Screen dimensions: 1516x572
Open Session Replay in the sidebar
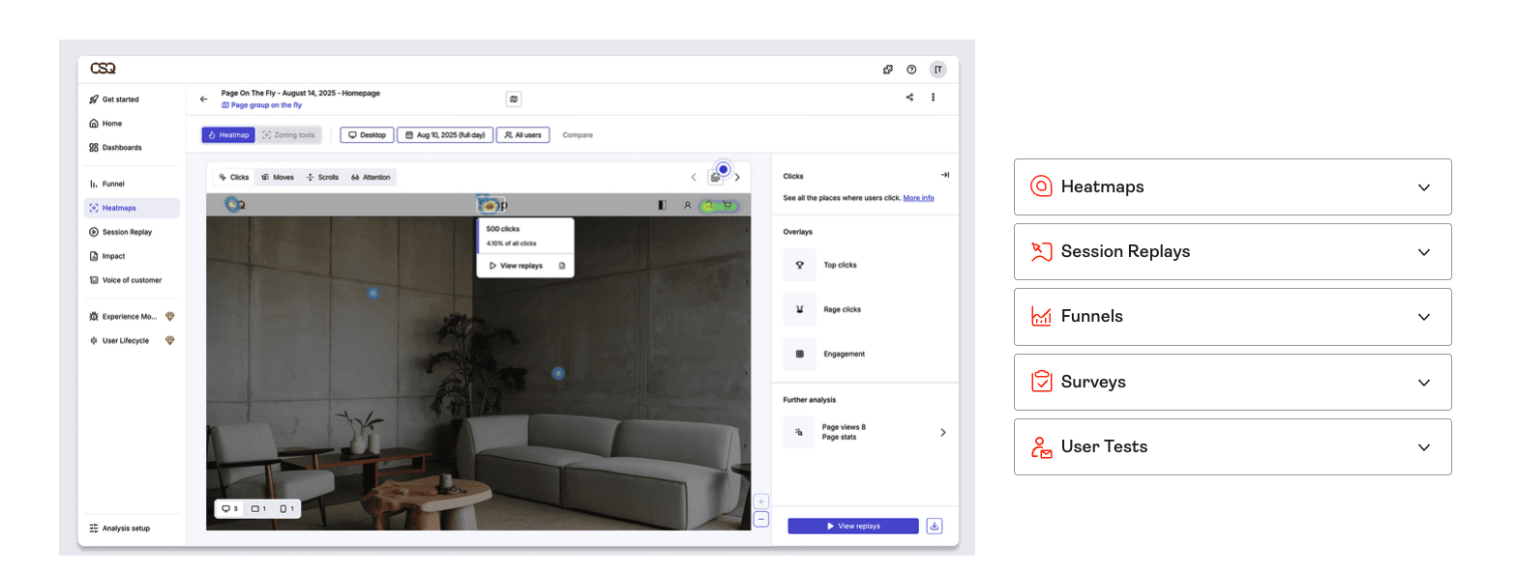click(x=127, y=232)
